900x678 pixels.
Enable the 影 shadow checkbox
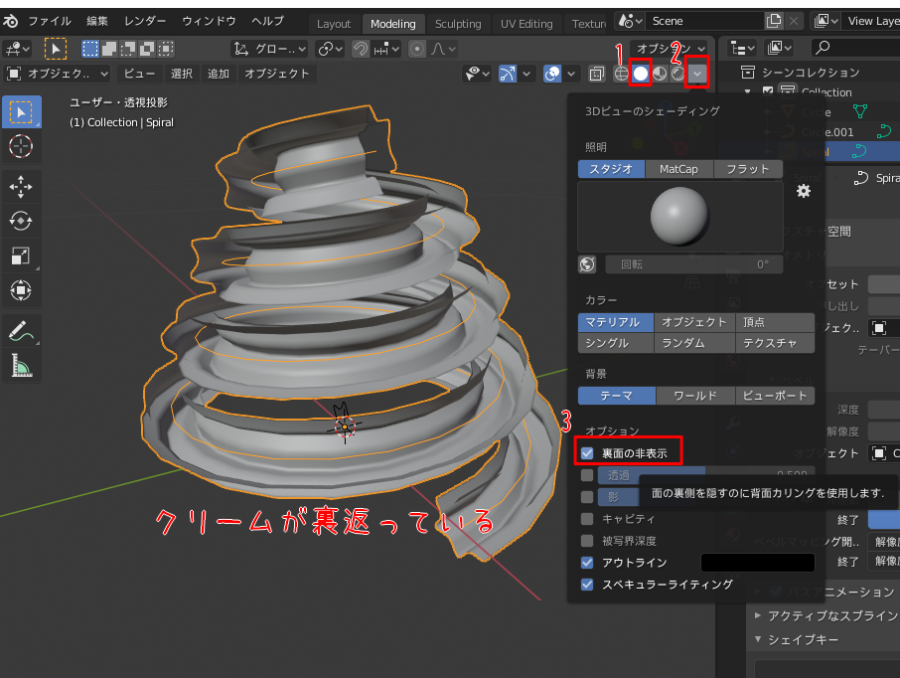tap(587, 497)
